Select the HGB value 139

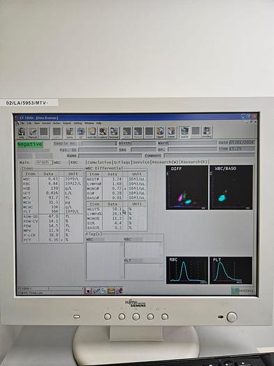tap(54, 188)
